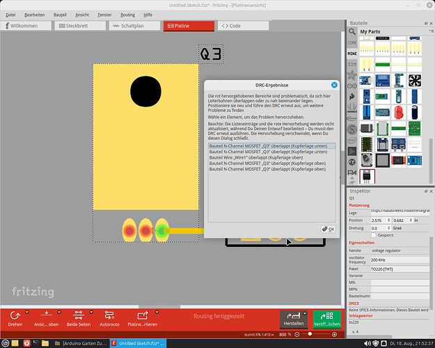Confirm the DRC results with OK
435x348 pixels.
[329, 229]
